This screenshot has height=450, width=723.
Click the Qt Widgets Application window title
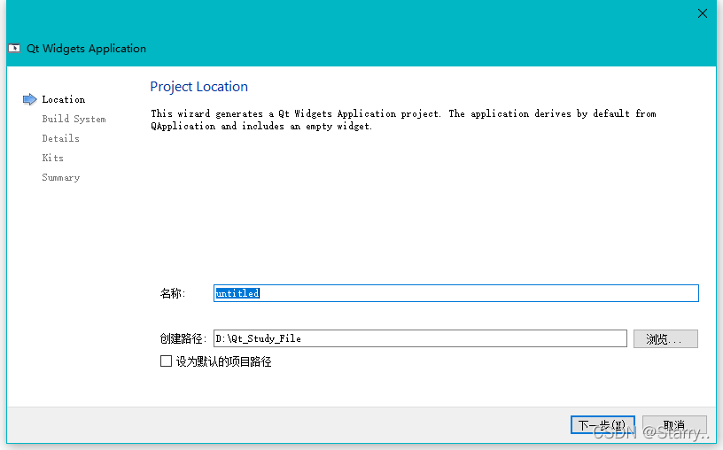click(86, 49)
